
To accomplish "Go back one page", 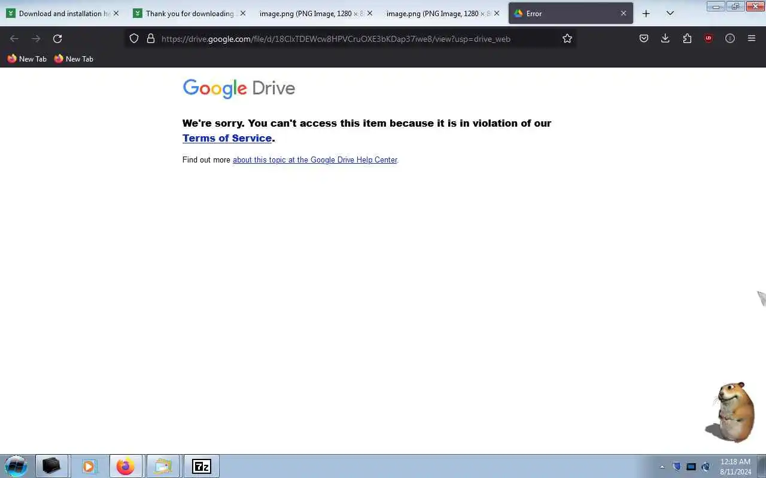I will click(14, 38).
